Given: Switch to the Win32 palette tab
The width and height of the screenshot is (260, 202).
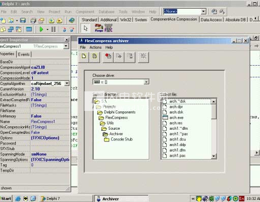Looking at the screenshot, I should pyautogui.click(x=126, y=20).
